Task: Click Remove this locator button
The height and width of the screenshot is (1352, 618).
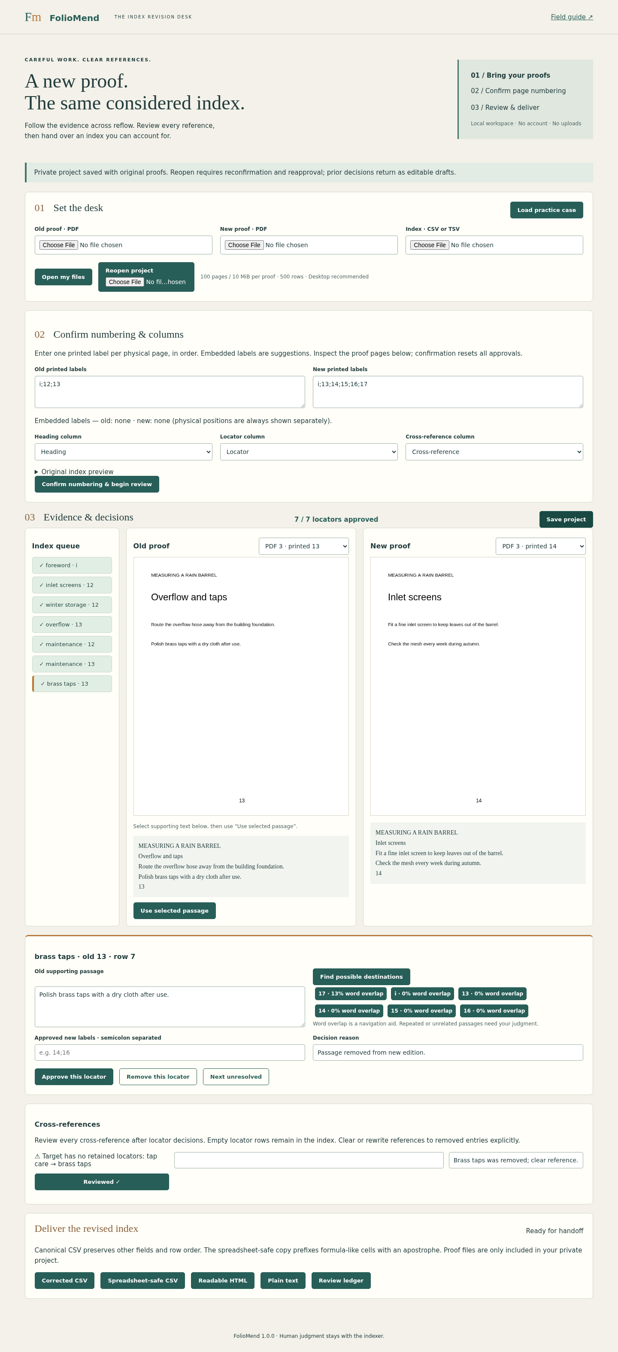Action: (x=158, y=1077)
